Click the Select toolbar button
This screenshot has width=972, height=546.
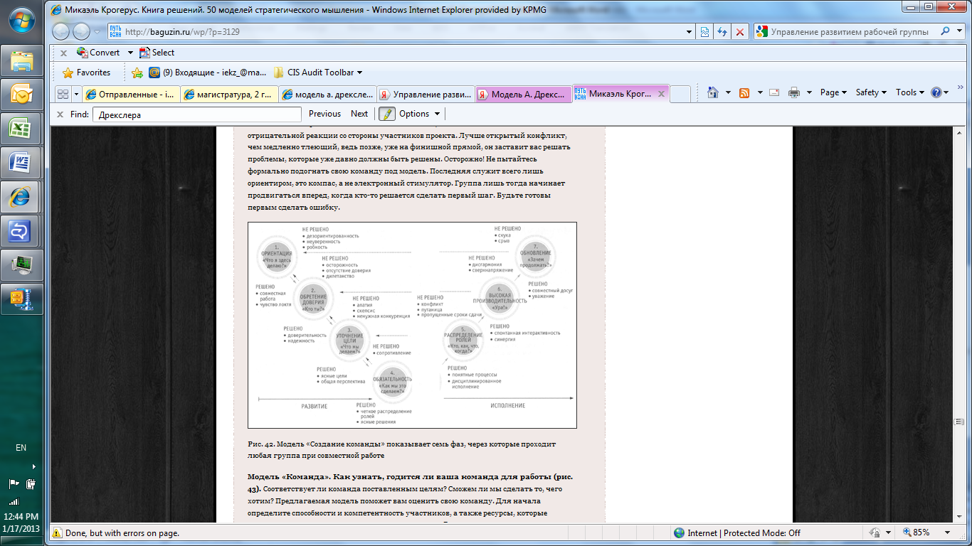coord(157,53)
